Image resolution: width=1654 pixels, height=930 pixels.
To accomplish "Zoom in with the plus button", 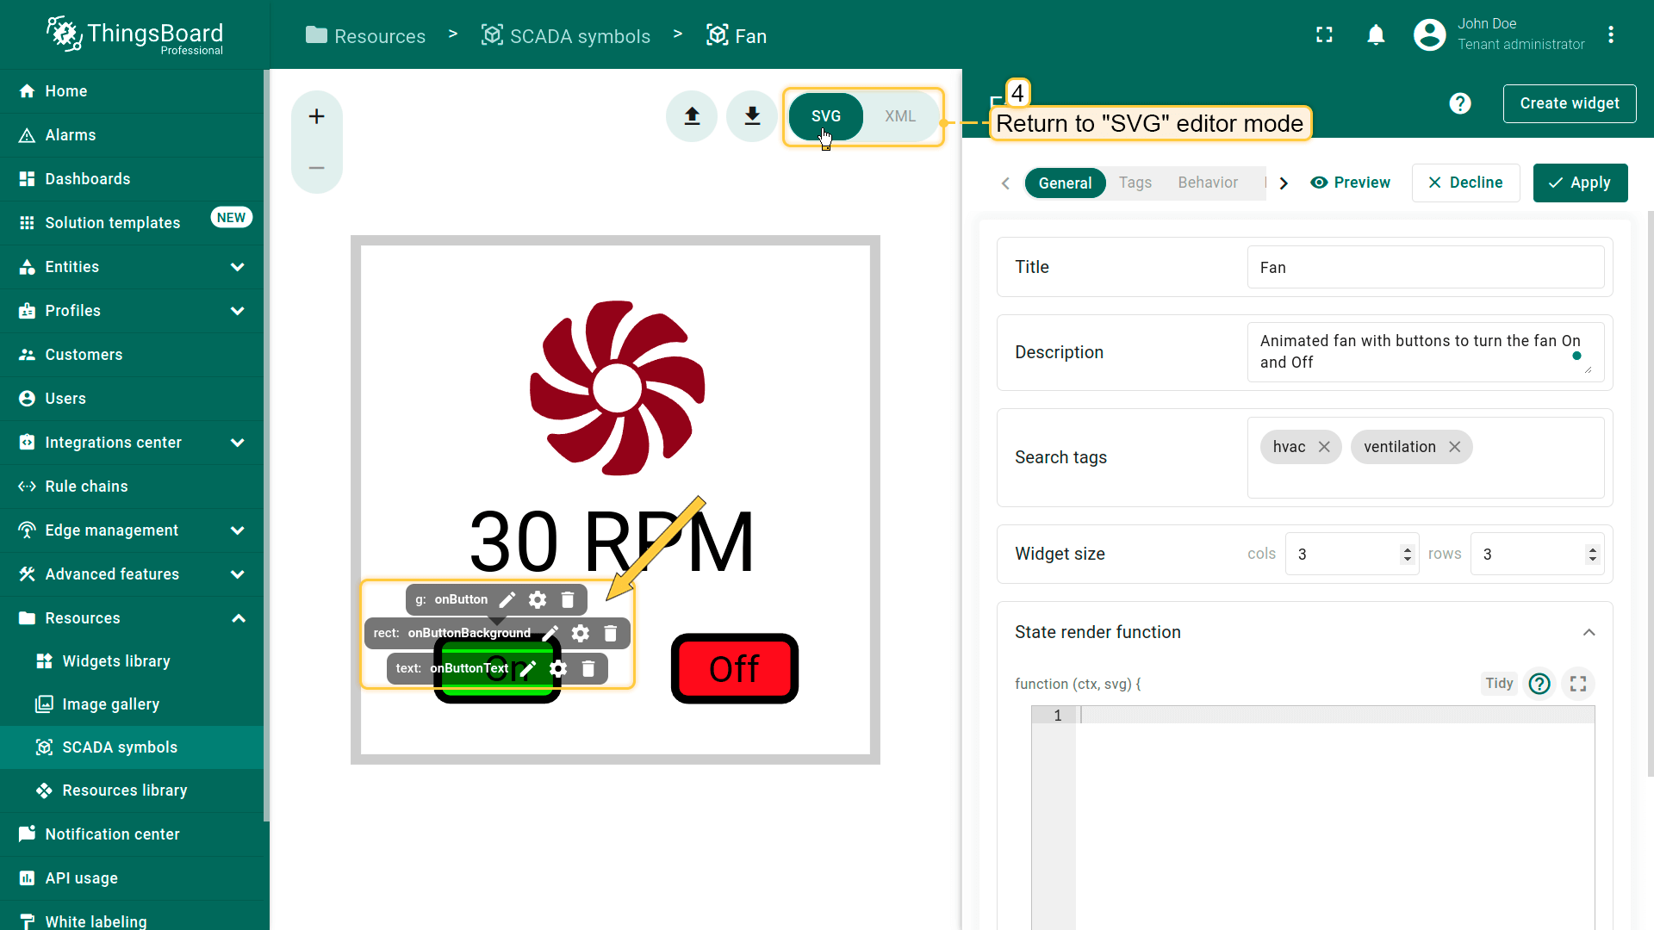I will point(316,116).
